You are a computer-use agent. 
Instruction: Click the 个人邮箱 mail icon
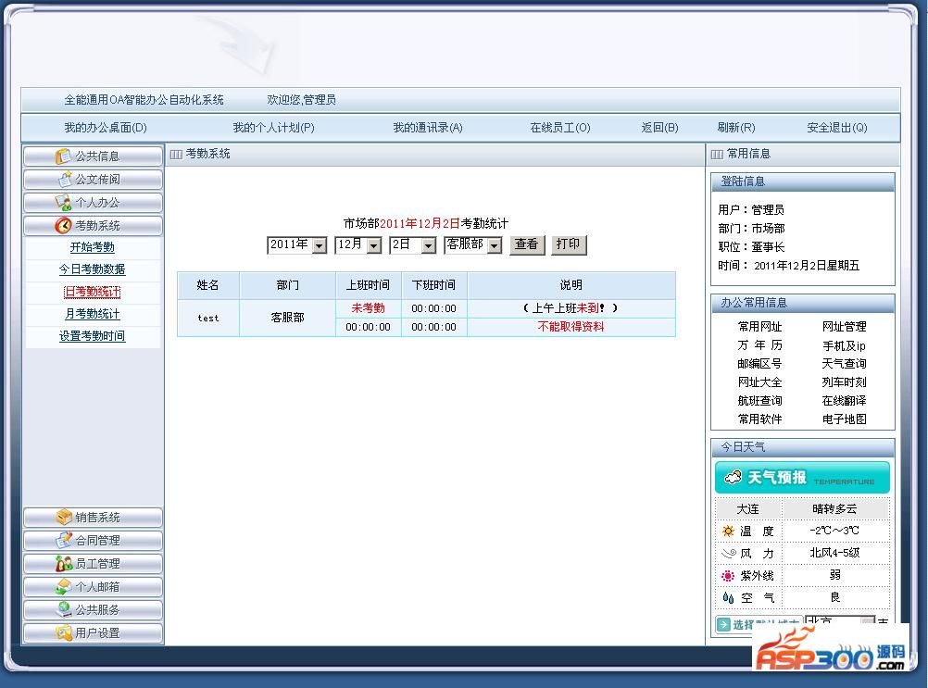(63, 587)
